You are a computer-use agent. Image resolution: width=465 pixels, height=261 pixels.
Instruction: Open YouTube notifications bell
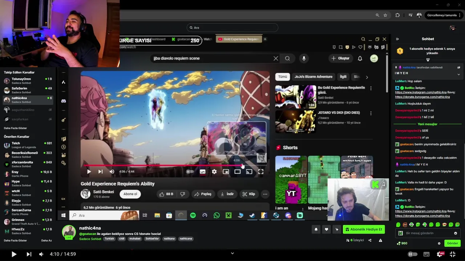pyautogui.click(x=360, y=58)
